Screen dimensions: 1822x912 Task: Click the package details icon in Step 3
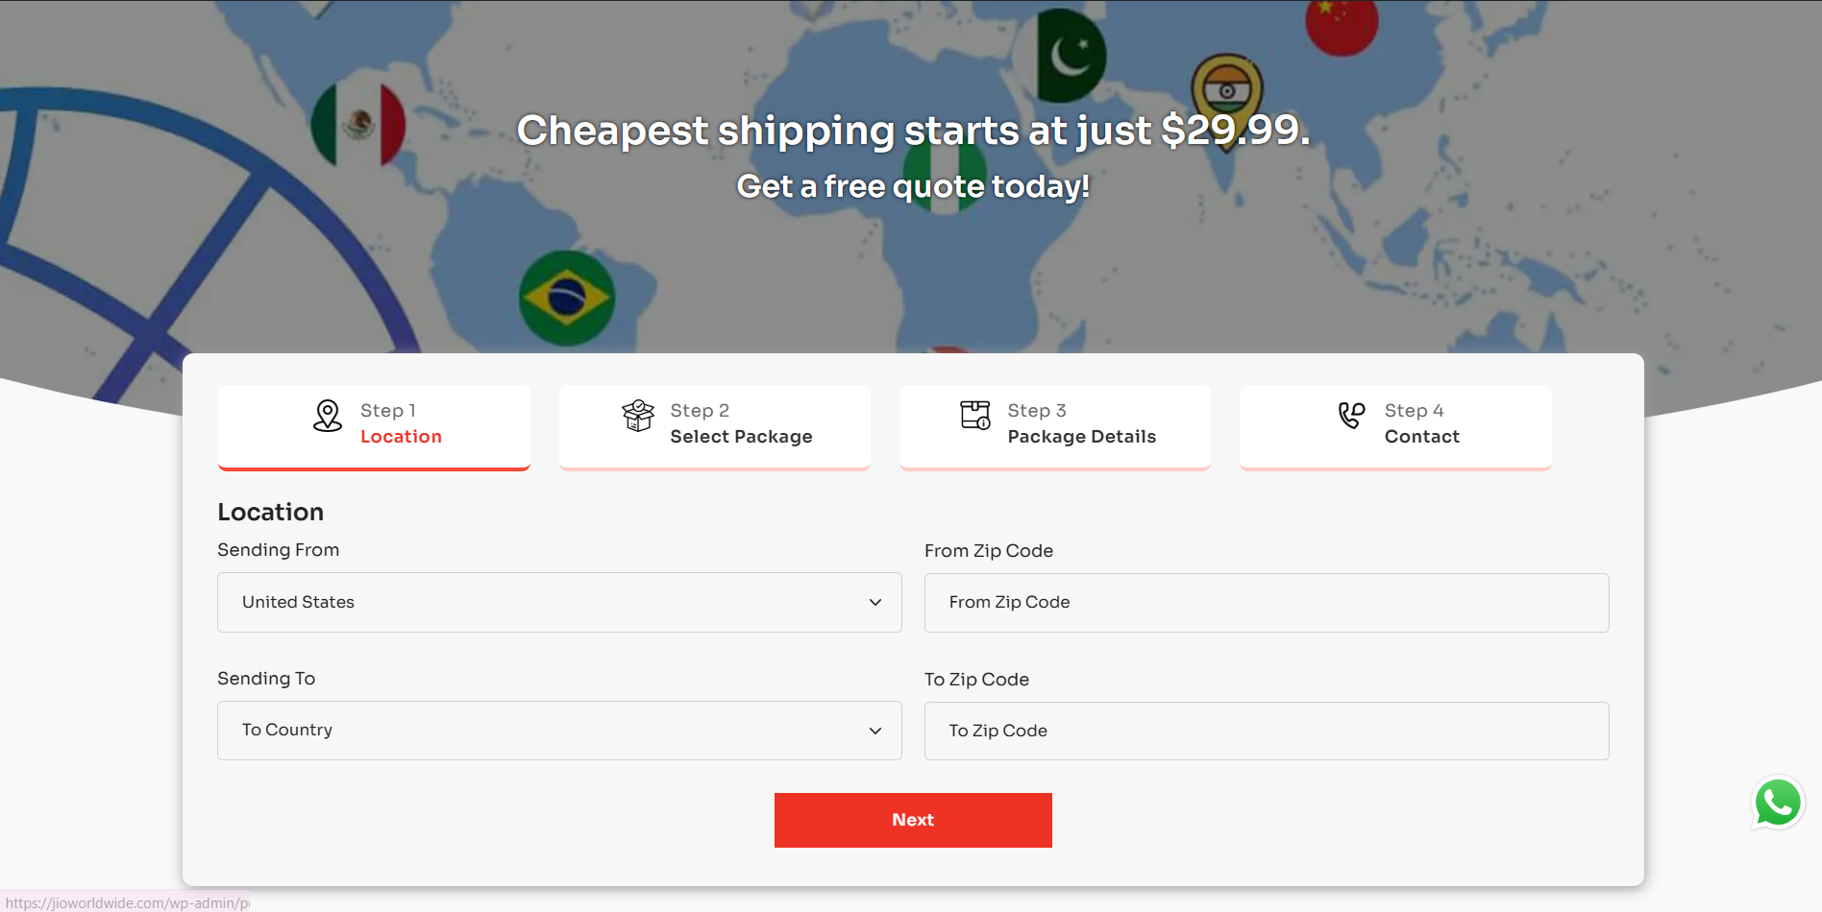click(975, 415)
